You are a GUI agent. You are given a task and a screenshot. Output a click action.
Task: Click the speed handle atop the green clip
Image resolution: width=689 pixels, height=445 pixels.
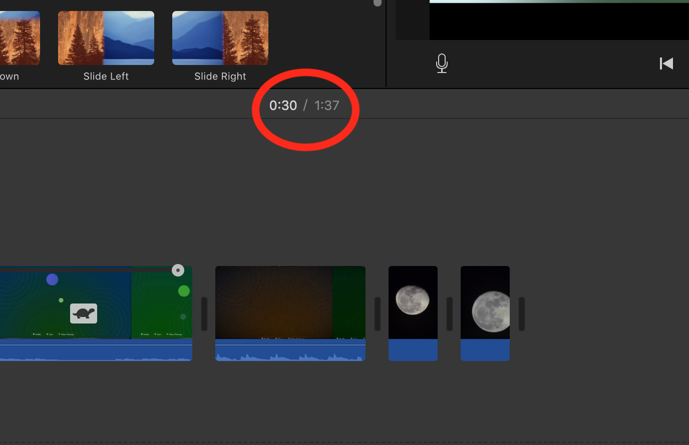click(x=178, y=270)
